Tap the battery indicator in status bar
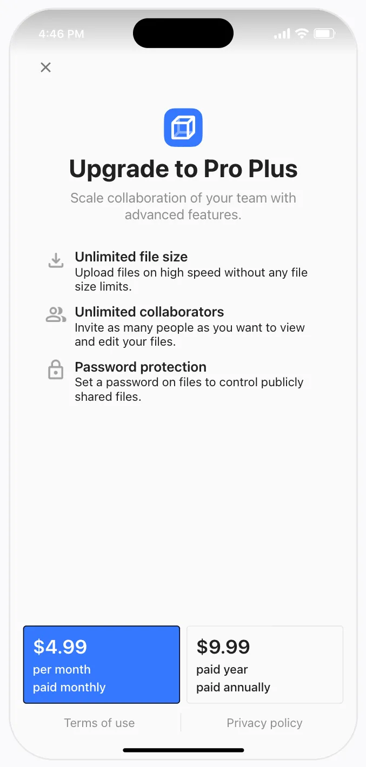The height and width of the screenshot is (767, 366). [324, 34]
